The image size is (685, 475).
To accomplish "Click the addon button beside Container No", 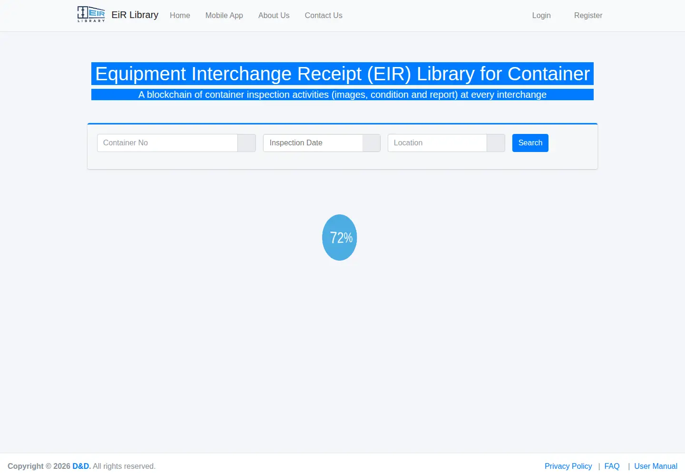I will pos(247,143).
